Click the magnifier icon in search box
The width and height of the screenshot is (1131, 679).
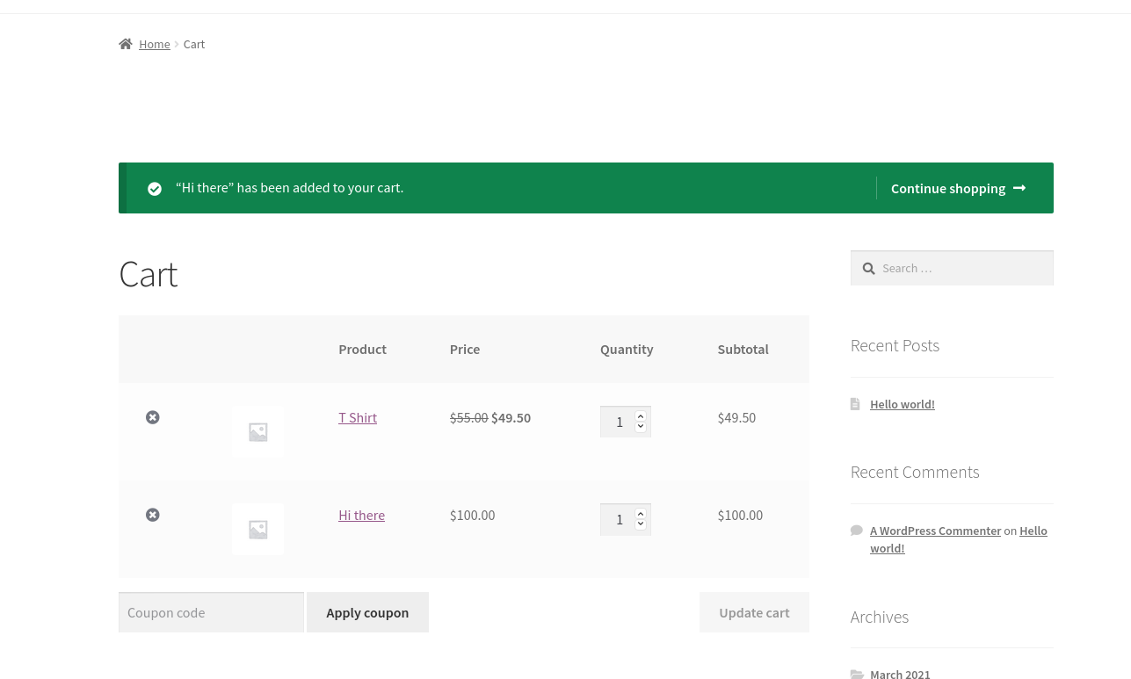(868, 268)
